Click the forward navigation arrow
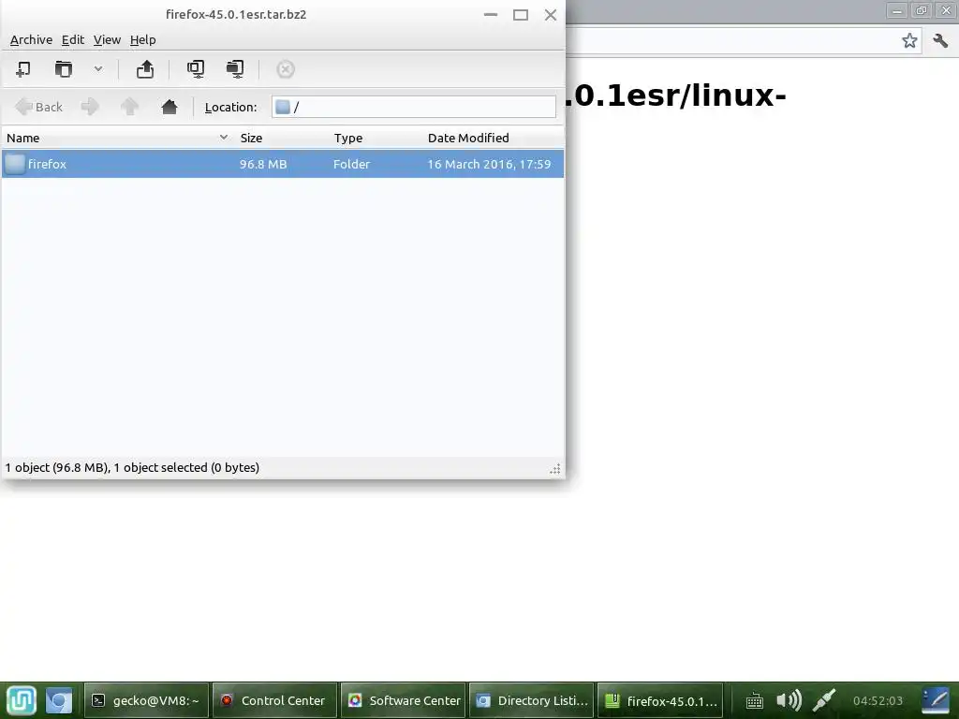959x719 pixels. 90,107
